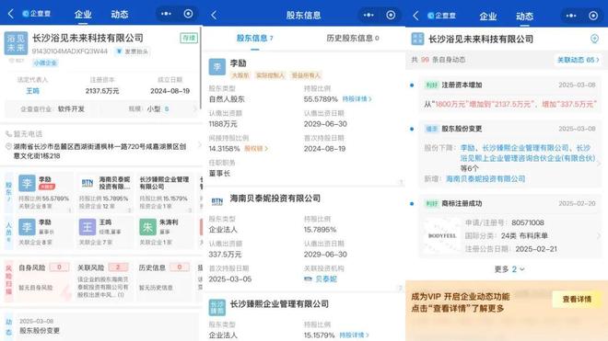Click the location icon beside the address
The width and height of the screenshot is (608, 341).
[x=8, y=147]
